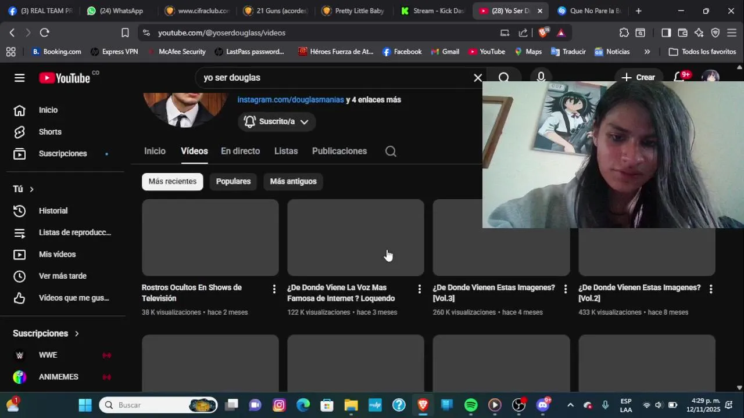Open Suscripciones in the sidebar
This screenshot has height=418, width=744.
[x=62, y=153]
